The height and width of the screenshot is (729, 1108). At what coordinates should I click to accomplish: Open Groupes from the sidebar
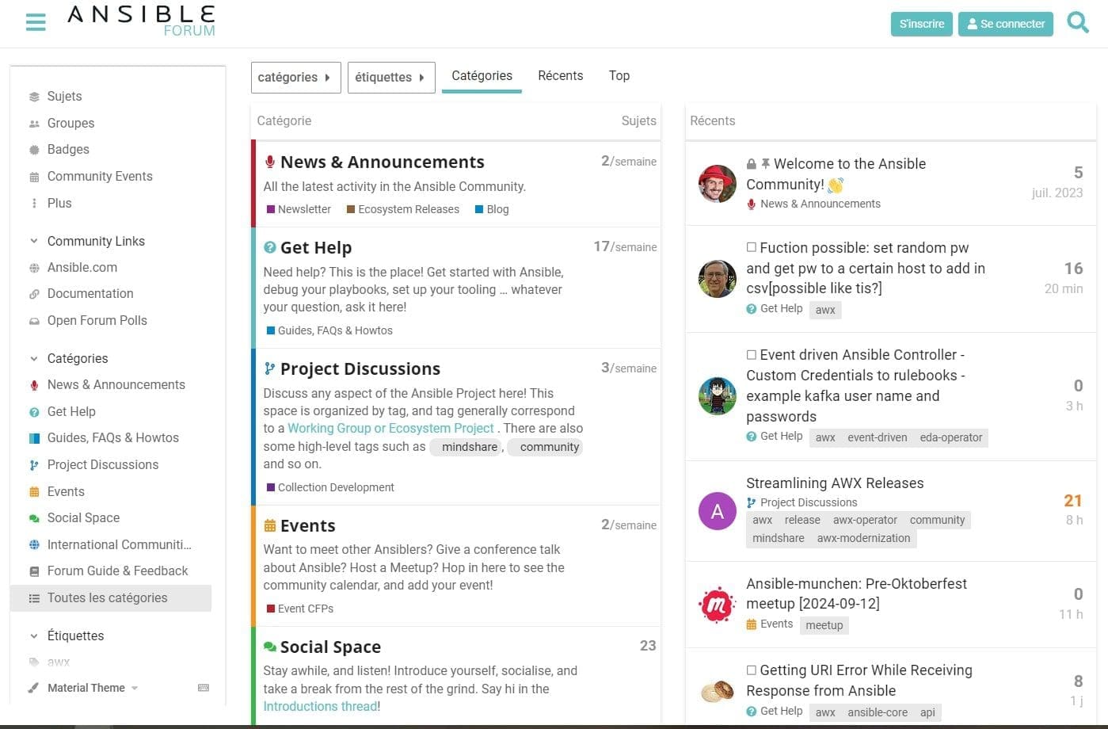click(x=70, y=123)
